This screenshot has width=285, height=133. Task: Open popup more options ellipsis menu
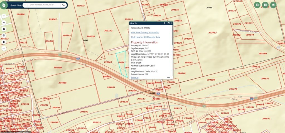coord(169,78)
